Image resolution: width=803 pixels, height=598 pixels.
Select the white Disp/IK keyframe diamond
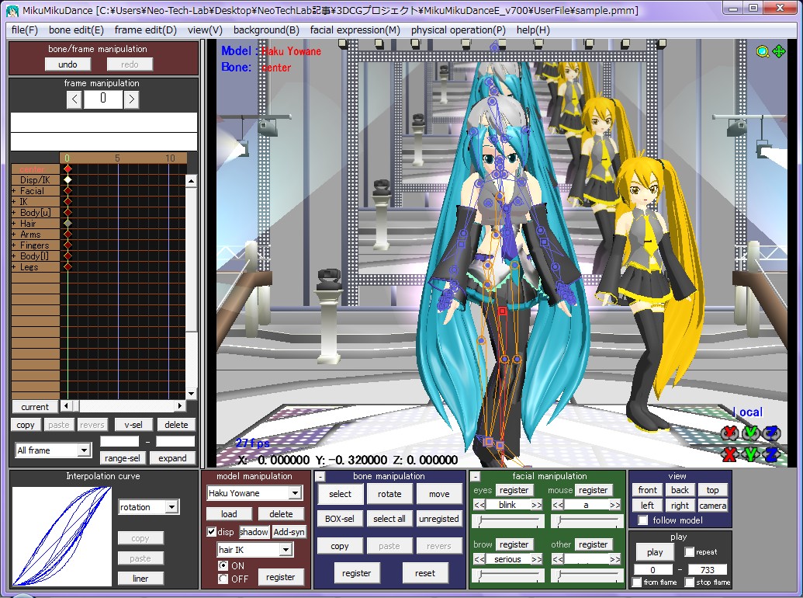tap(67, 180)
